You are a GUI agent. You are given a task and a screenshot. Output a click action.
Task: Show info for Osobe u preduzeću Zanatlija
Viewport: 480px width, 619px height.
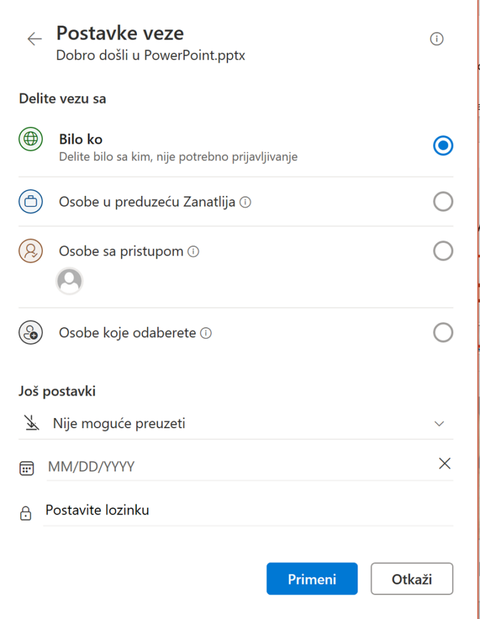[x=245, y=203]
